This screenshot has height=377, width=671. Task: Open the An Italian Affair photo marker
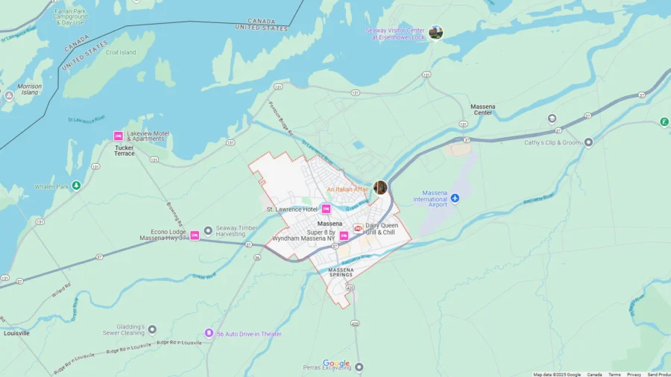pos(380,187)
